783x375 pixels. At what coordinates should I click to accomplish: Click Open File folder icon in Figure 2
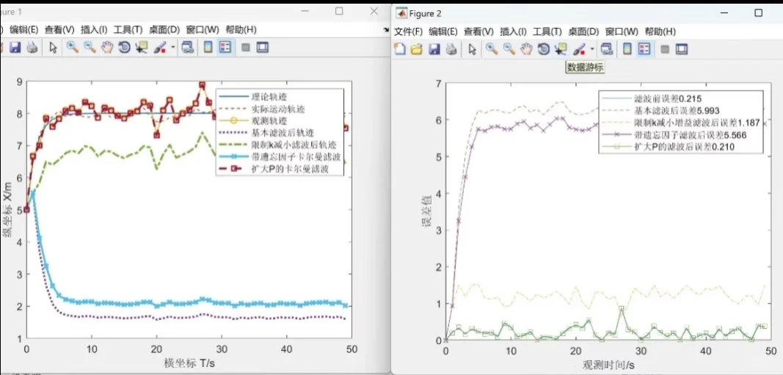point(417,48)
